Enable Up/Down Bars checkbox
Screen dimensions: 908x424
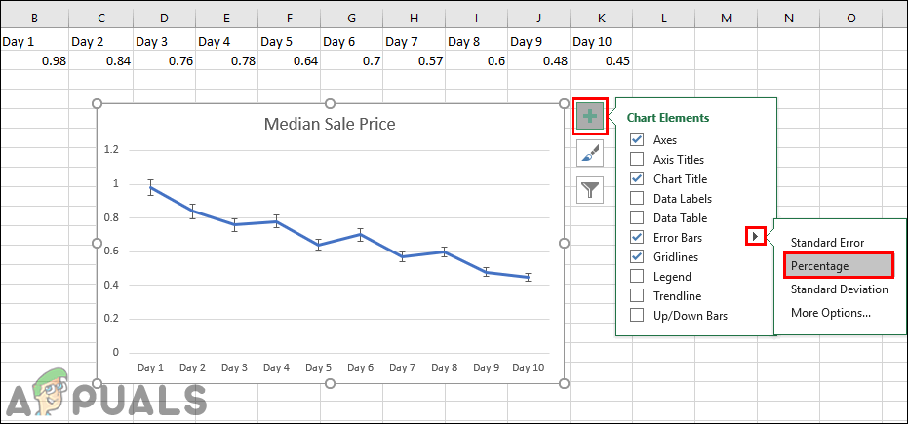pyautogui.click(x=637, y=316)
